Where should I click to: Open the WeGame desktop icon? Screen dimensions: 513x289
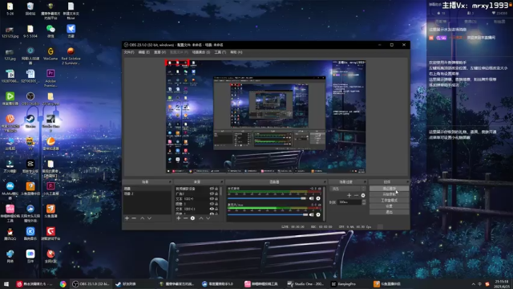pos(50,54)
